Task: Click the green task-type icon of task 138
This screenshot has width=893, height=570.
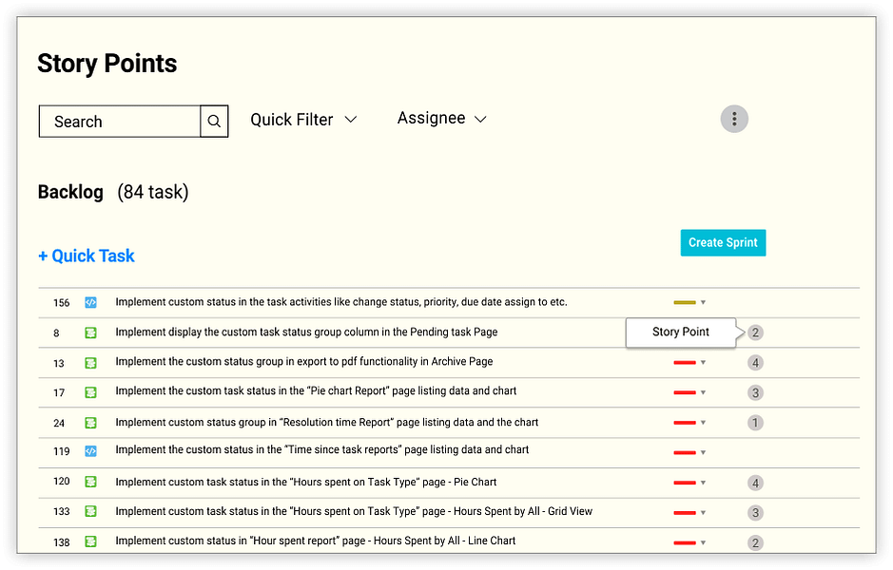Action: [x=90, y=542]
